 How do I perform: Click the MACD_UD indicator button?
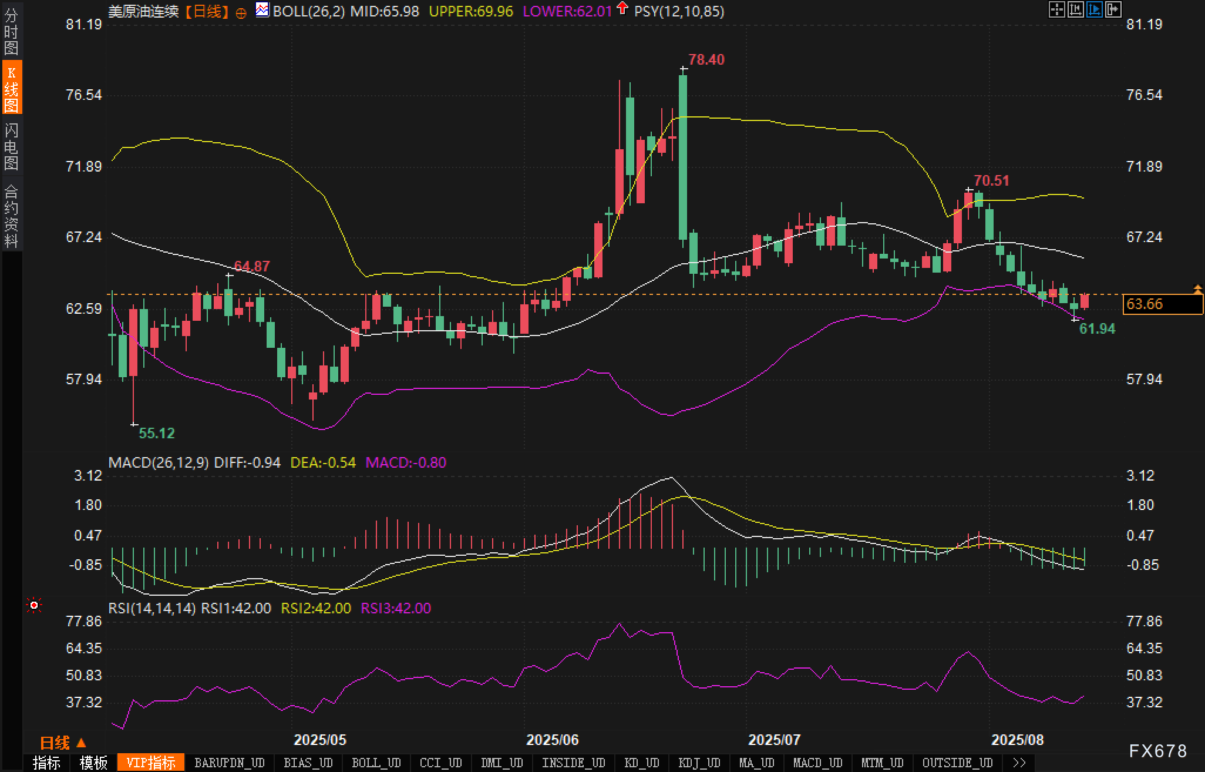pyautogui.click(x=817, y=763)
